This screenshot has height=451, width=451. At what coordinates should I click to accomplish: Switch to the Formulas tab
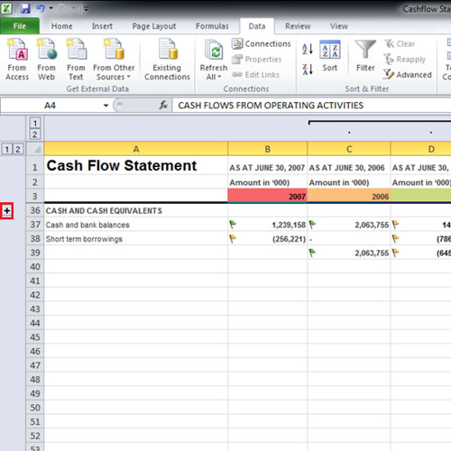212,26
